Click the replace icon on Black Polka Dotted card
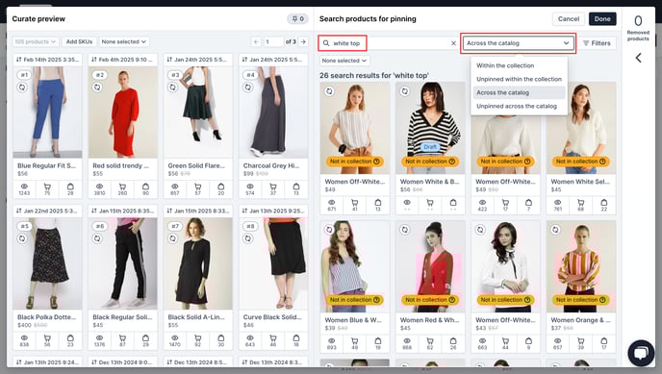 click(x=22, y=238)
